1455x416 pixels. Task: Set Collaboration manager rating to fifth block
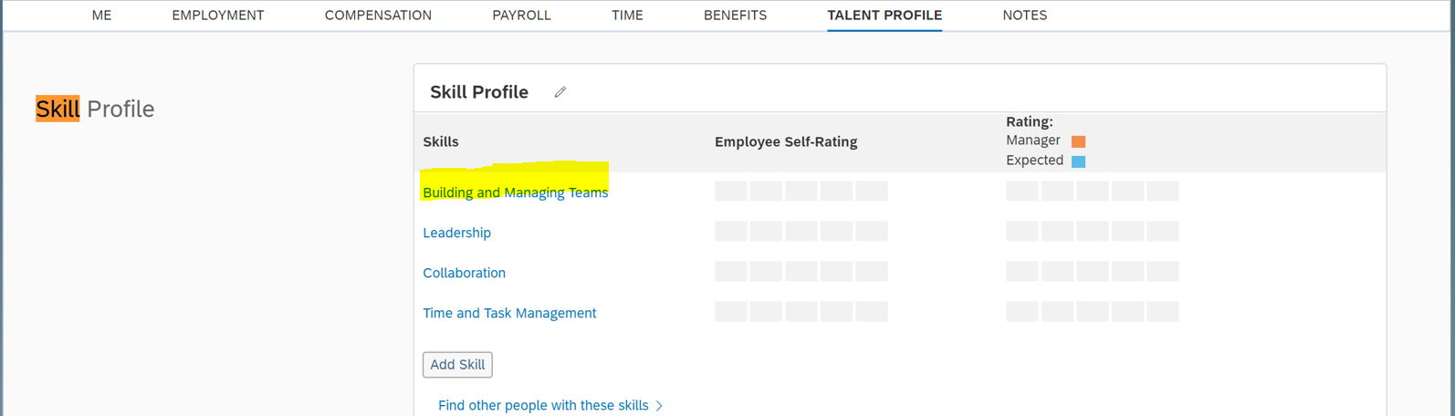pyautogui.click(x=1163, y=272)
